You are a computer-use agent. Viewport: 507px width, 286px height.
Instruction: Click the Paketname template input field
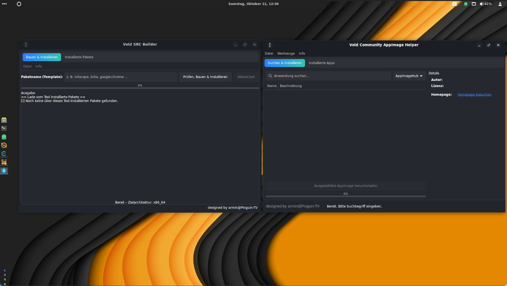coord(121,77)
